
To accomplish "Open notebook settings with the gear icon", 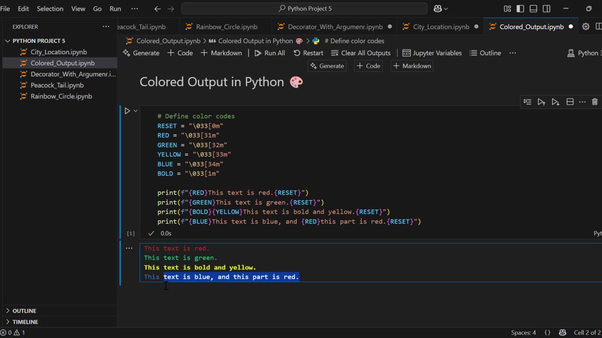I will [586, 27].
